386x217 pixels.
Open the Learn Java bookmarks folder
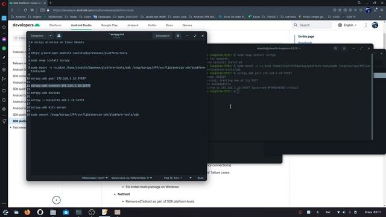(177, 17)
